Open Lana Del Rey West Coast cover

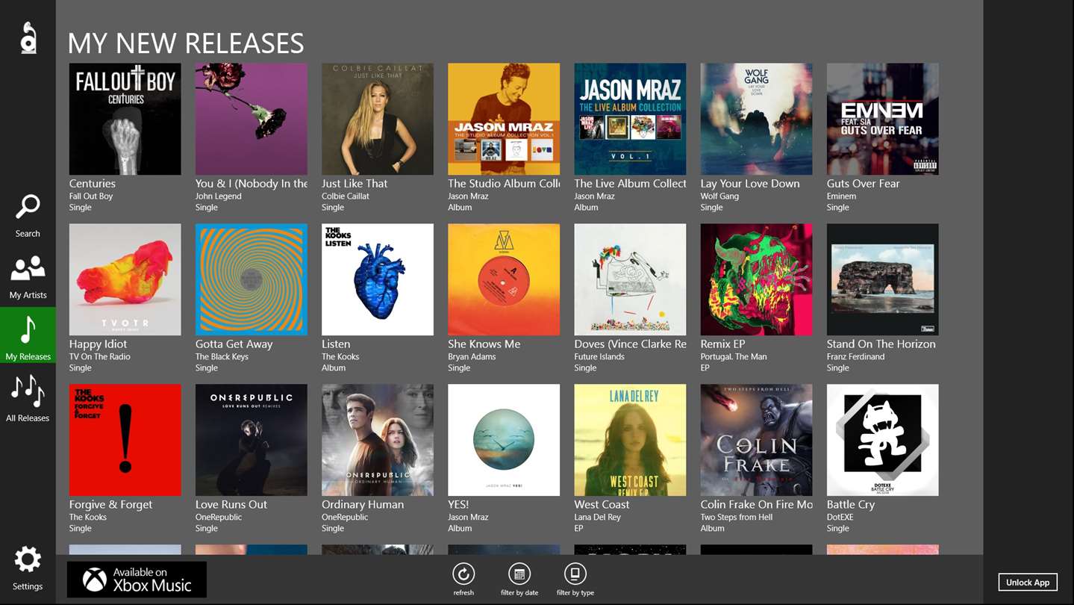pyautogui.click(x=630, y=440)
